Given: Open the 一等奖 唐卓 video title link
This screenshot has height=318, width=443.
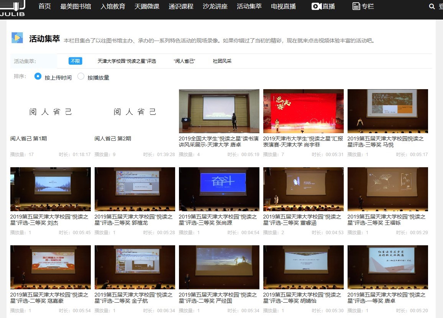Looking at the screenshot, I should click(386, 298).
